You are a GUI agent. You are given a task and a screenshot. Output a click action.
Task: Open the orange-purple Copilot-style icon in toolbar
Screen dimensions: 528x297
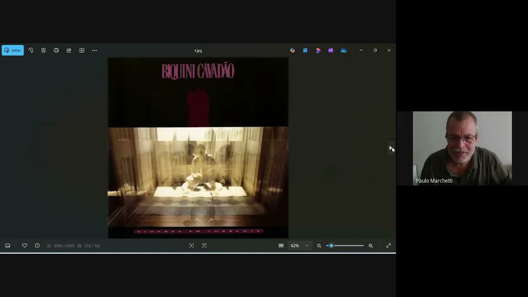318,50
